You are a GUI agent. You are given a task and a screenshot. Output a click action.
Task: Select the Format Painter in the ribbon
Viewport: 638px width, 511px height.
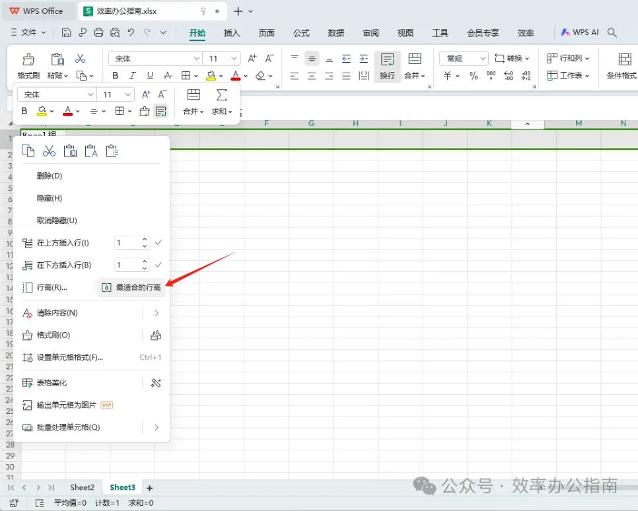tap(28, 66)
